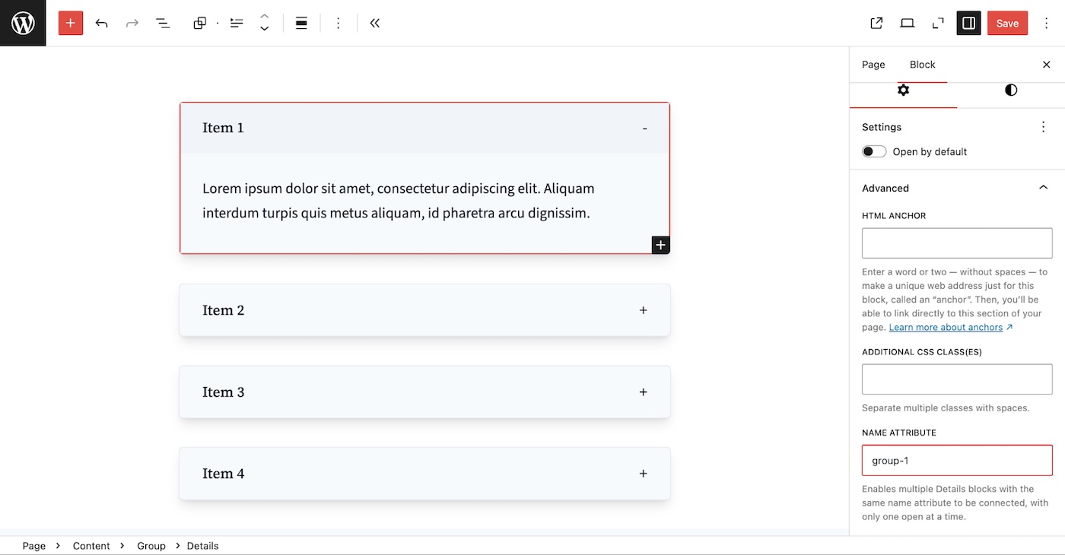Open the block inserter plus button

click(x=71, y=23)
